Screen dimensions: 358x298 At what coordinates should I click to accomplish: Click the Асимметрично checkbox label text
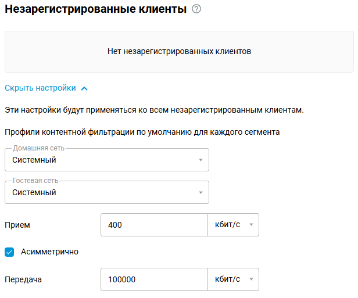tap(49, 252)
